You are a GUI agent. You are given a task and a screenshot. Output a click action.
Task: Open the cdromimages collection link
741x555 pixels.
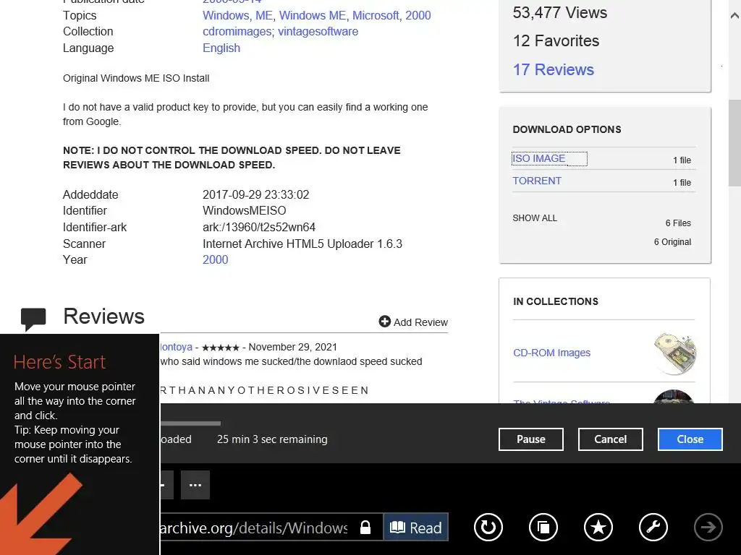pyautogui.click(x=237, y=32)
